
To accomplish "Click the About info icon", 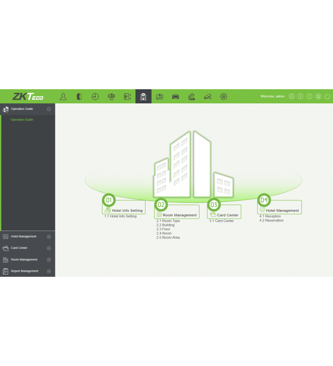I will pyautogui.click(x=301, y=96).
